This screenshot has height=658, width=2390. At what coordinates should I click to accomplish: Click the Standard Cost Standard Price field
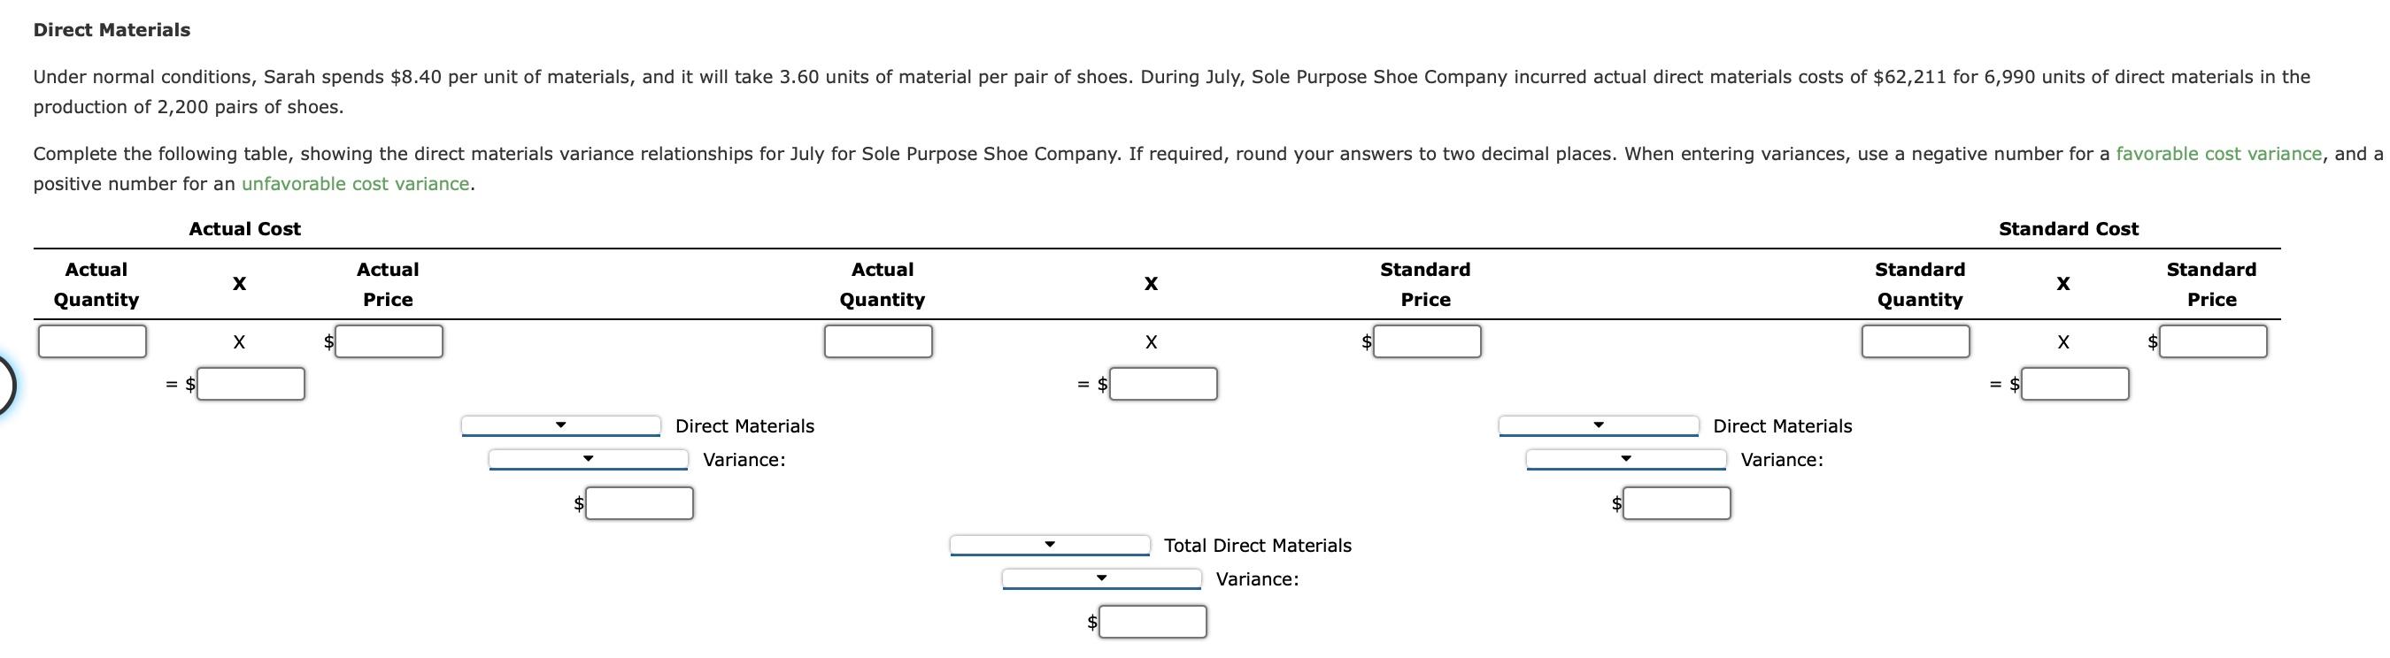coord(2213,341)
